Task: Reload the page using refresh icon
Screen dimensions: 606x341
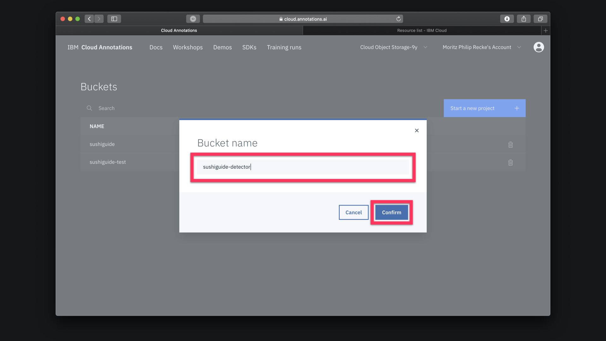Action: (398, 19)
